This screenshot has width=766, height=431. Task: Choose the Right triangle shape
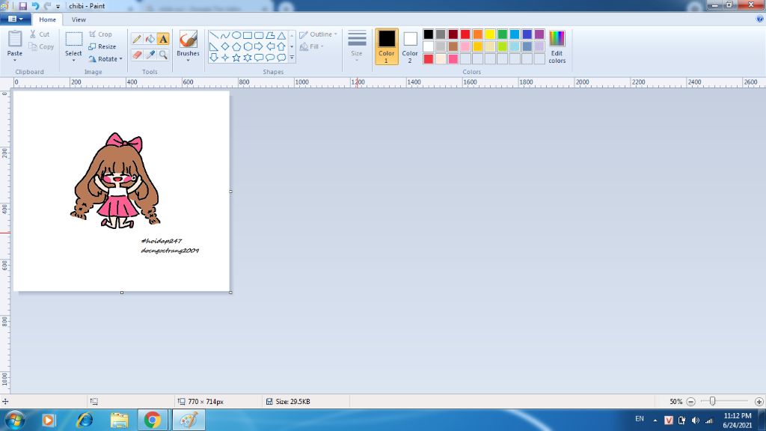[x=213, y=46]
